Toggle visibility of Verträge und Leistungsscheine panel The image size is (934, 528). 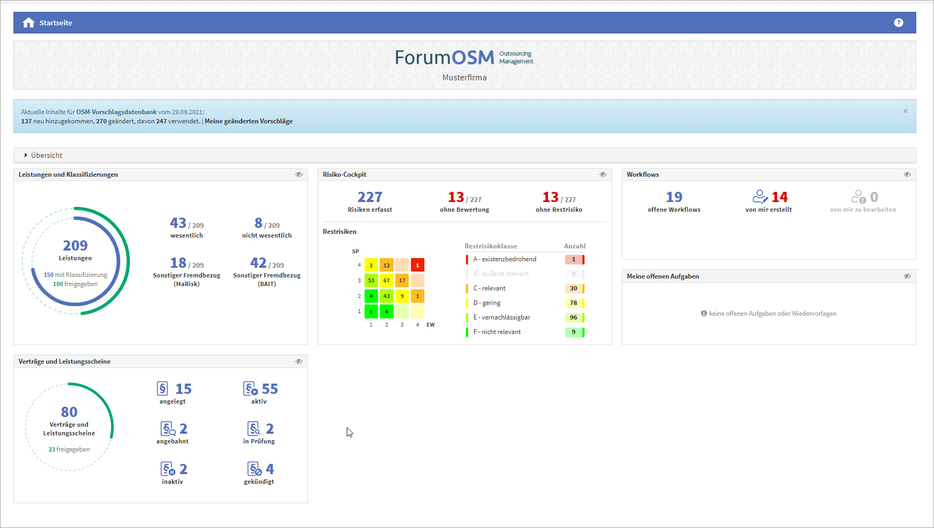[x=299, y=362]
